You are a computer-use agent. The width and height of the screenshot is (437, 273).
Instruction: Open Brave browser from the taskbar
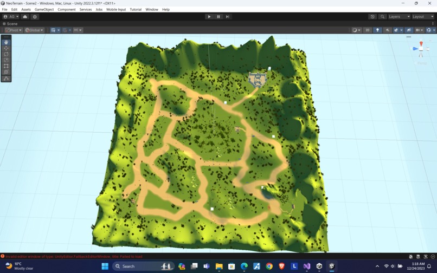(x=281, y=266)
